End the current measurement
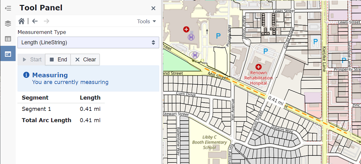 pyautogui.click(x=58, y=59)
